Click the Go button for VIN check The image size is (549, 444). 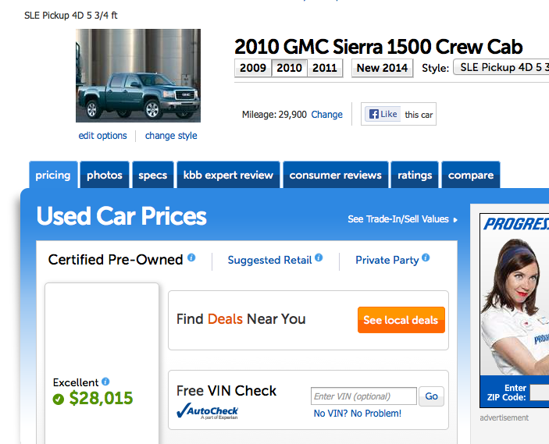coord(431,396)
